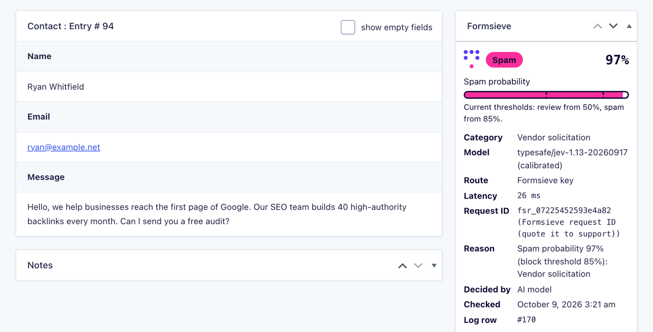Click the Email field label
Viewport: 653px width, 332px height.
39,117
